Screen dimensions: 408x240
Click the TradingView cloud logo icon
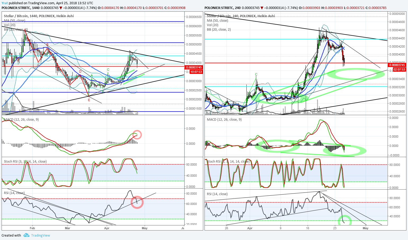point(26,235)
